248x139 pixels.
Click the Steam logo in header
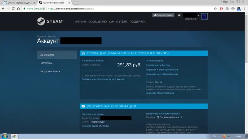pos(50,21)
